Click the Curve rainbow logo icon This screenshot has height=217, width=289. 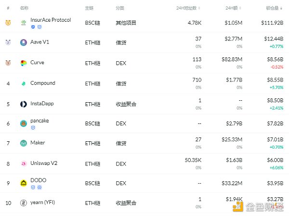(x=23, y=63)
